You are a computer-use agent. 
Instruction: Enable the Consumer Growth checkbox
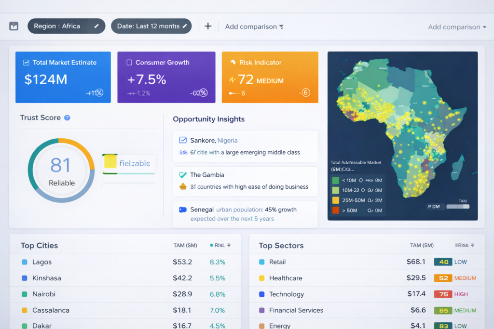[x=129, y=63]
